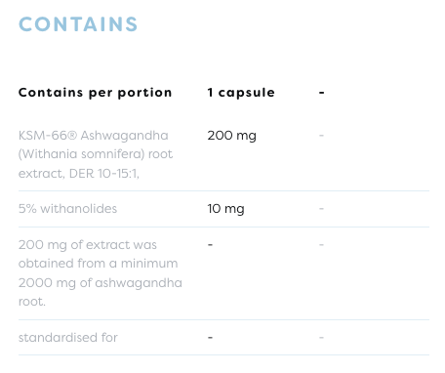Click the dash in the header row

321,93
